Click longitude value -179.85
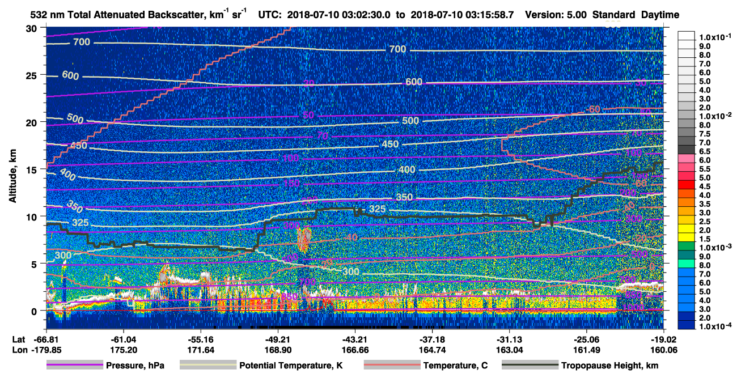The height and width of the screenshot is (378, 737). [x=46, y=350]
